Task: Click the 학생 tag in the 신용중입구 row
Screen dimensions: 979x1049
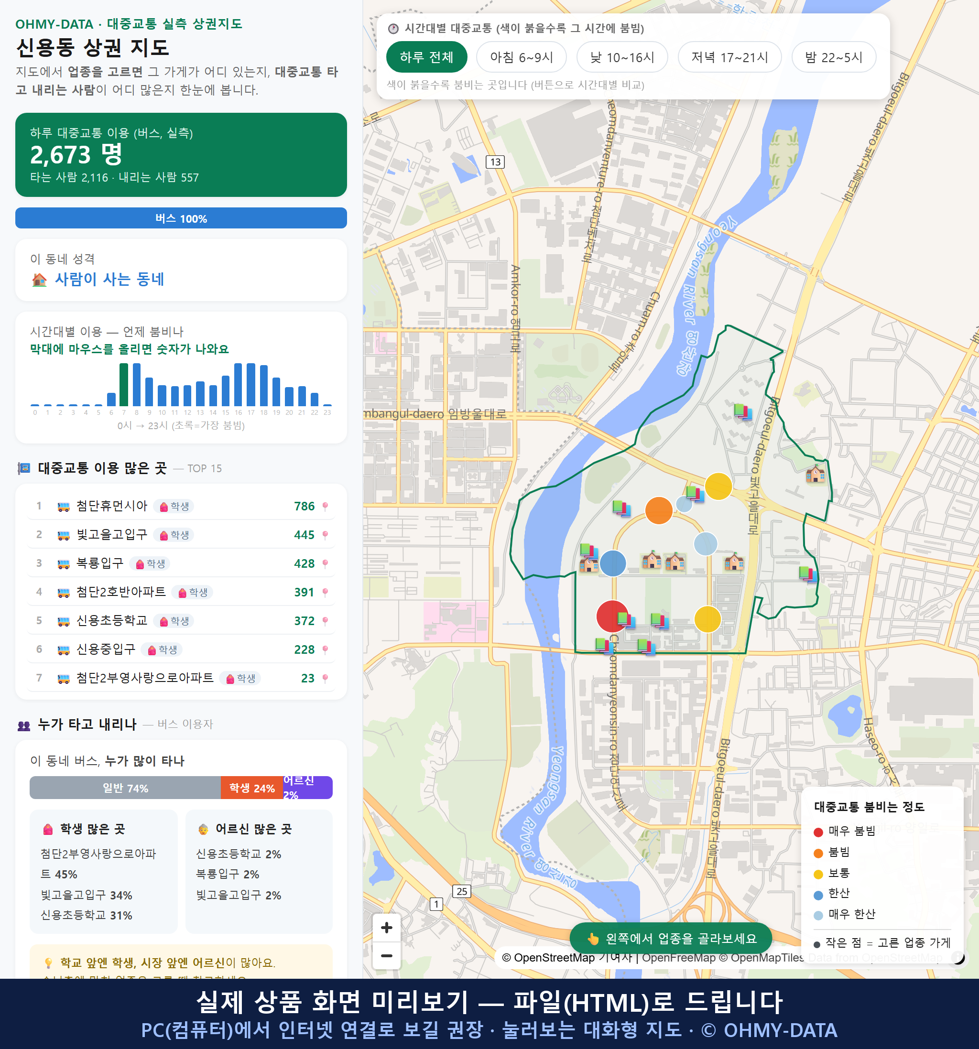Action: [162, 649]
